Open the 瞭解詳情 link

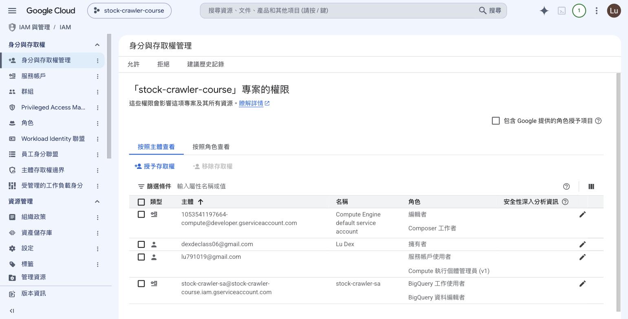coord(254,103)
